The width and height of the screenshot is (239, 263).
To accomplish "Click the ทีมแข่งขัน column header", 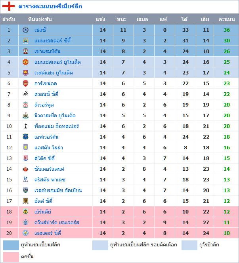I will pyautogui.click(x=40, y=19).
